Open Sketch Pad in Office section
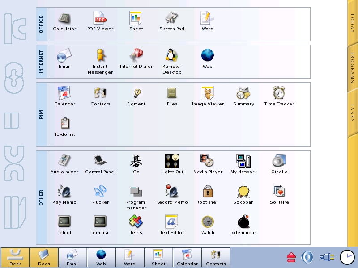 pos(172,21)
